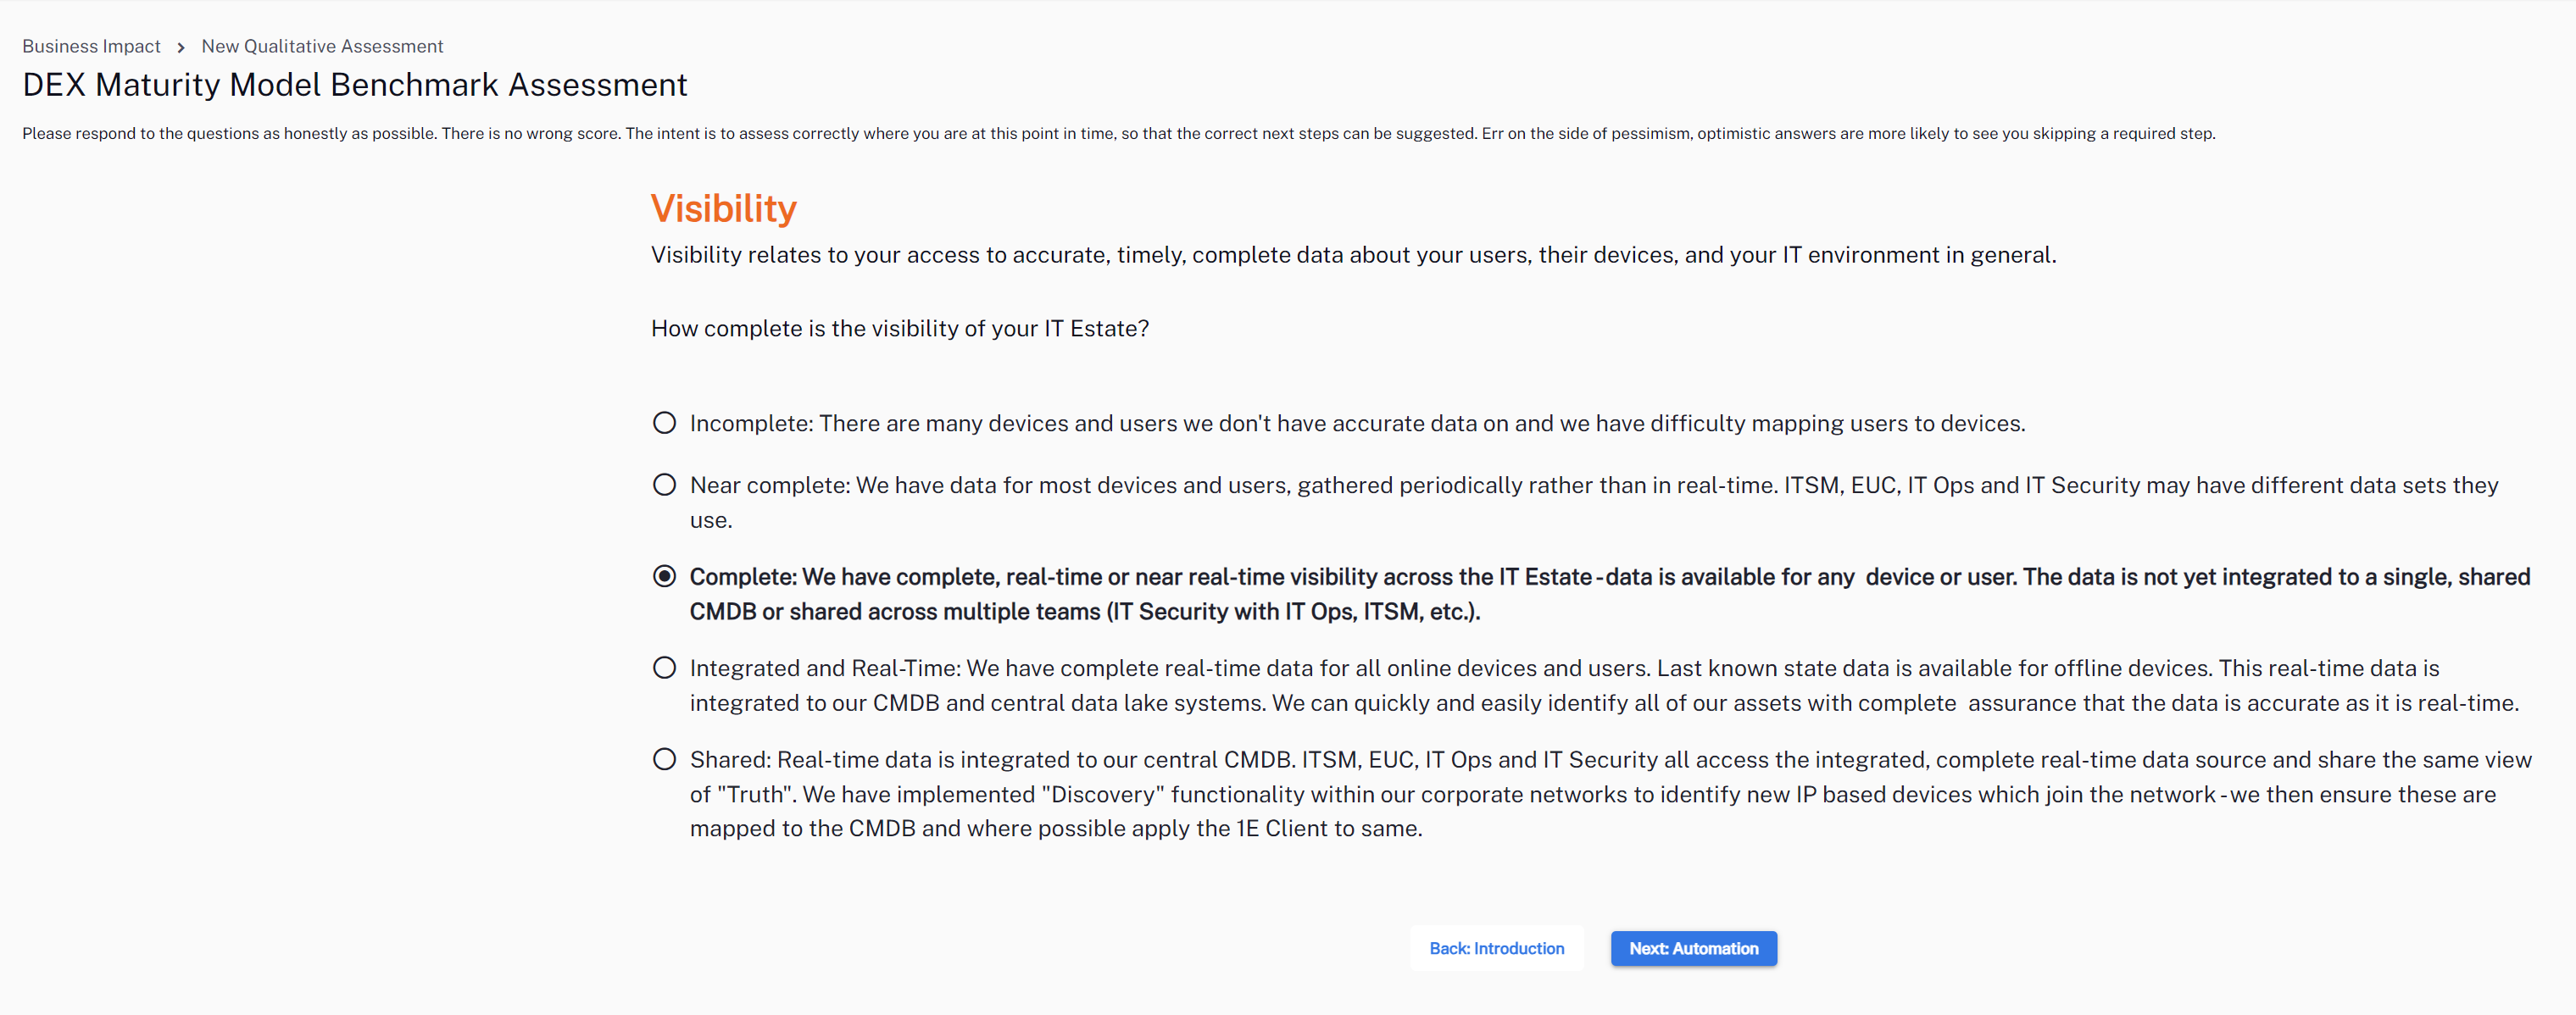This screenshot has width=2576, height=1015.
Task: Click the Visibility definition sentence
Action: (x=1353, y=255)
